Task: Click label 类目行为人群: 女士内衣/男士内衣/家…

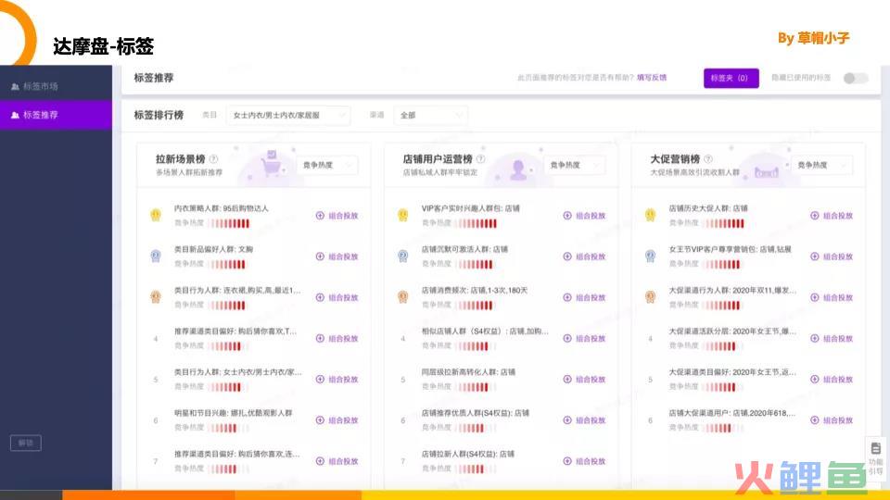Action: [237, 372]
